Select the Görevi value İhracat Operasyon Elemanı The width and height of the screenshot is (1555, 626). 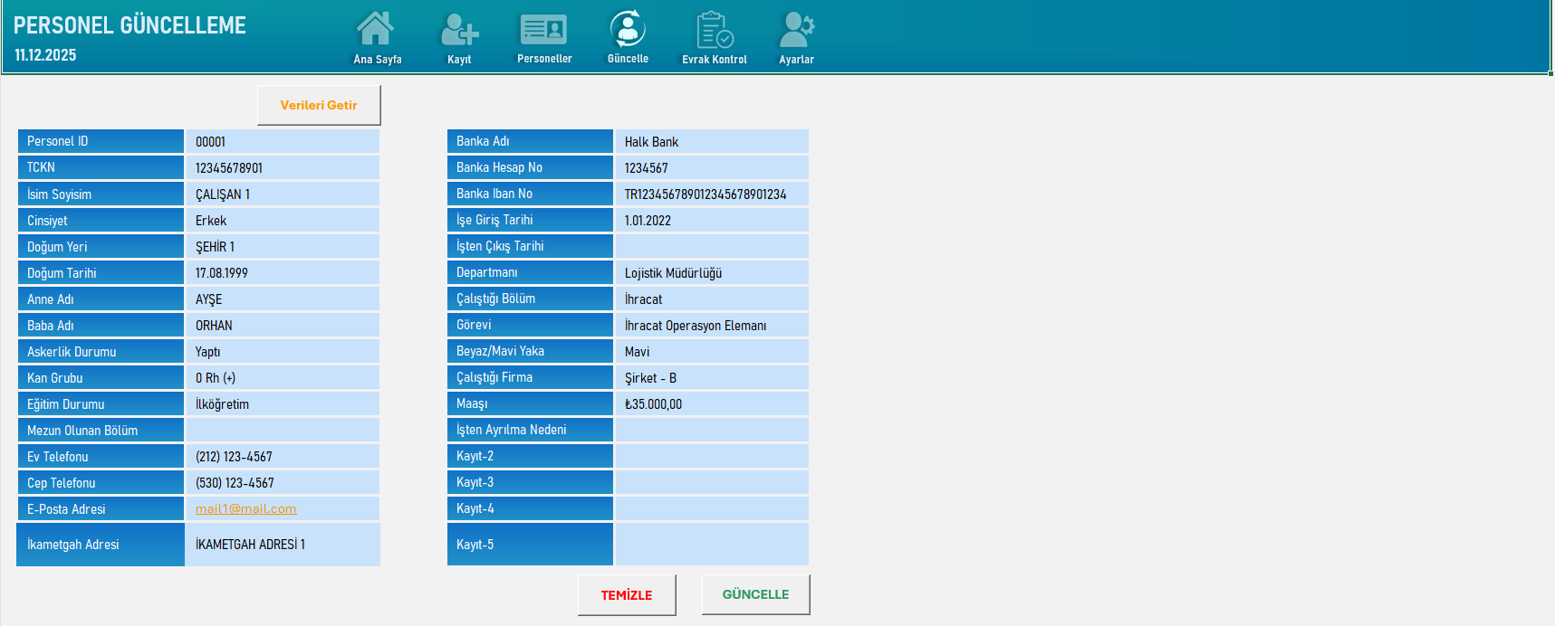(x=712, y=325)
